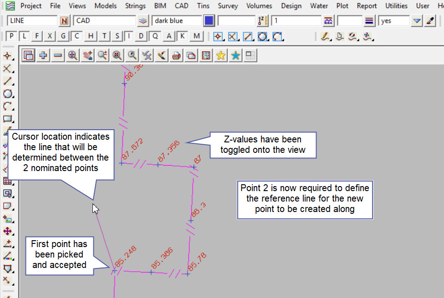Open the line style picker icon

[x=328, y=21]
